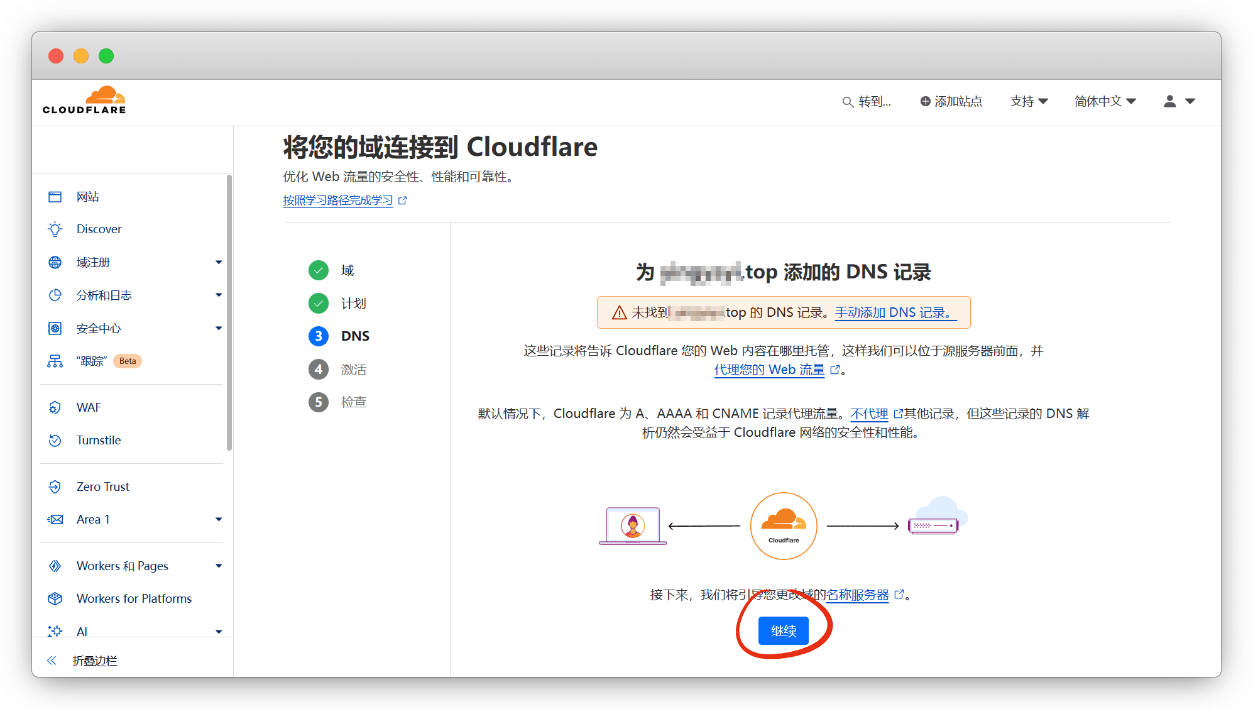Click 添加站点 in the header

coord(951,101)
